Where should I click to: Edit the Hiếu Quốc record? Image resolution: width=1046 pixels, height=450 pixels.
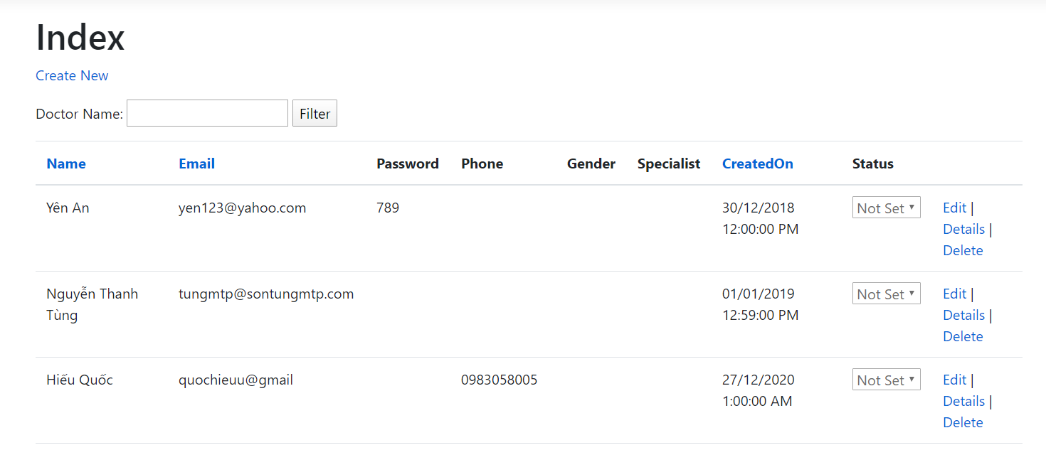(954, 380)
